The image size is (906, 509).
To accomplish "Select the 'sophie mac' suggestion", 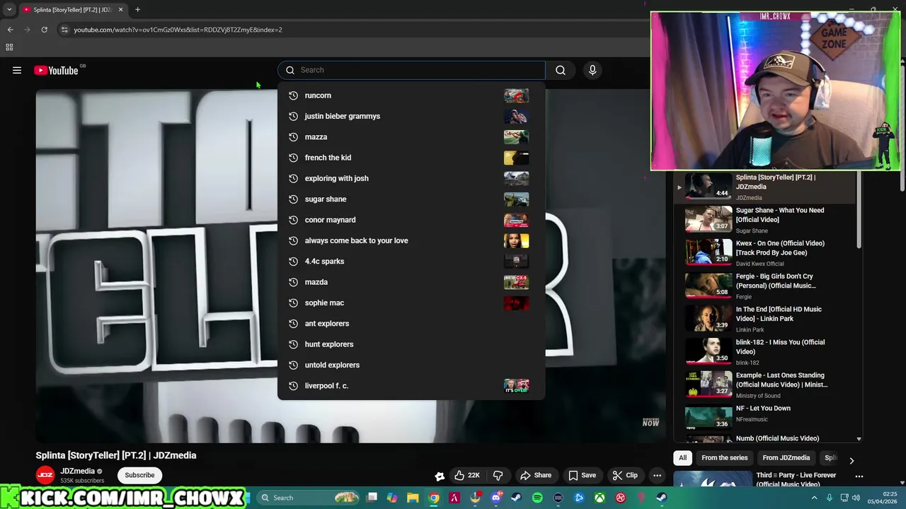I will 411,303.
